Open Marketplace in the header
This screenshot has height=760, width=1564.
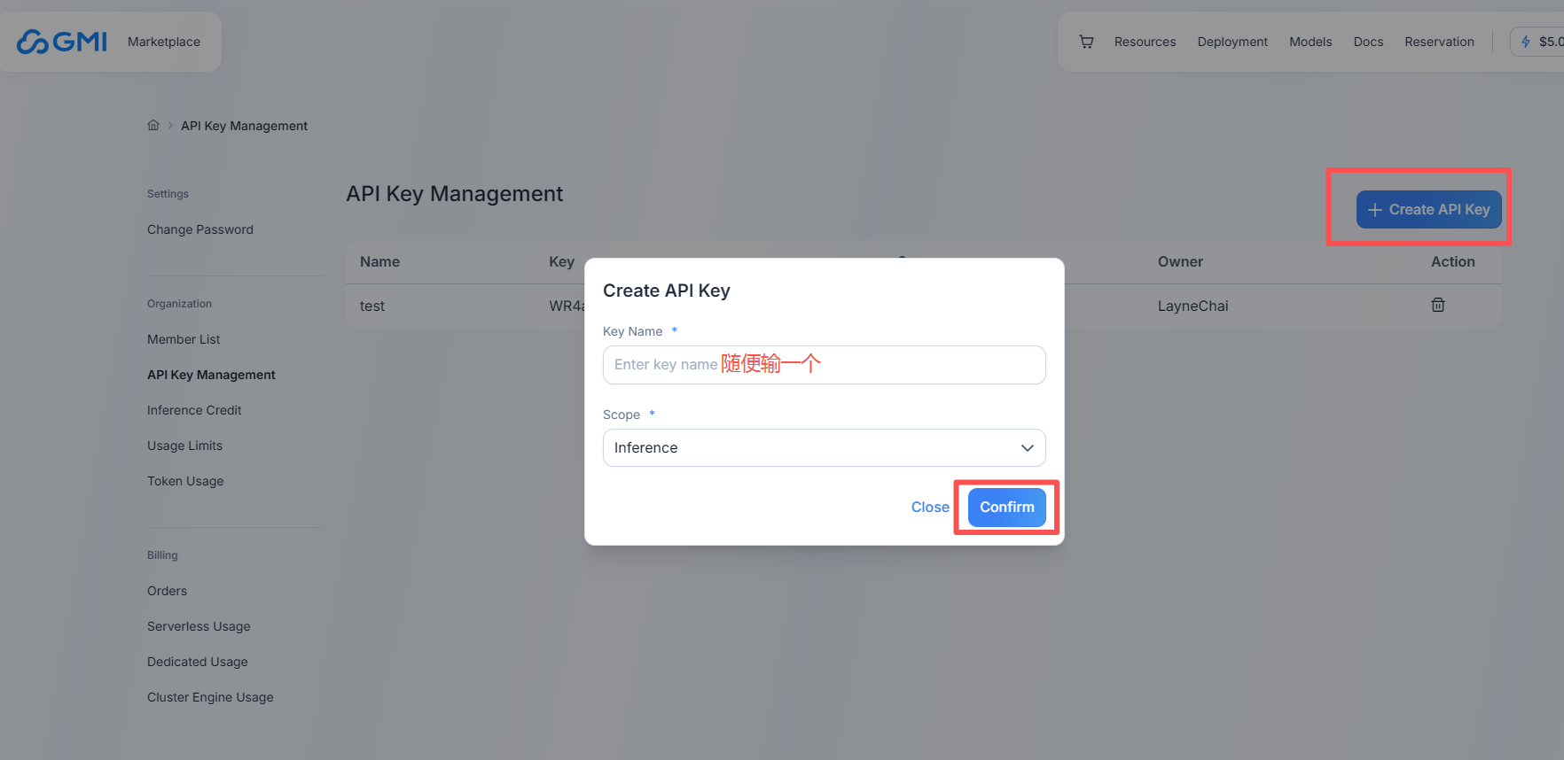[x=164, y=42]
